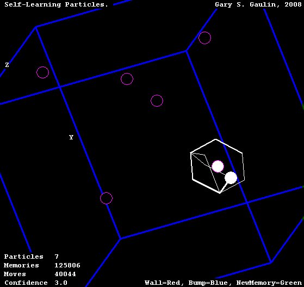Click the Y axis label
The height and width of the screenshot is (287, 304).
click(71, 137)
